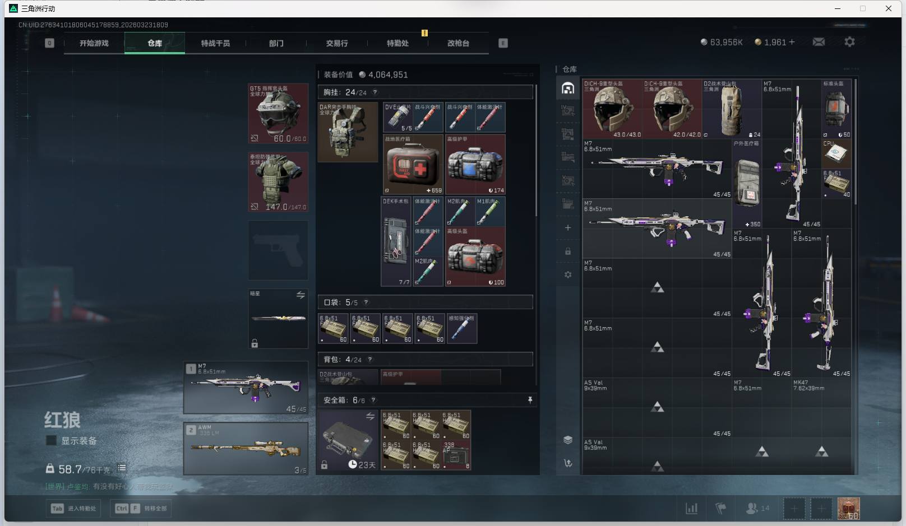Viewport: 906px width, 526px height.
Task: Click the help icon beside 胸挂: 24/24
Action: click(375, 92)
